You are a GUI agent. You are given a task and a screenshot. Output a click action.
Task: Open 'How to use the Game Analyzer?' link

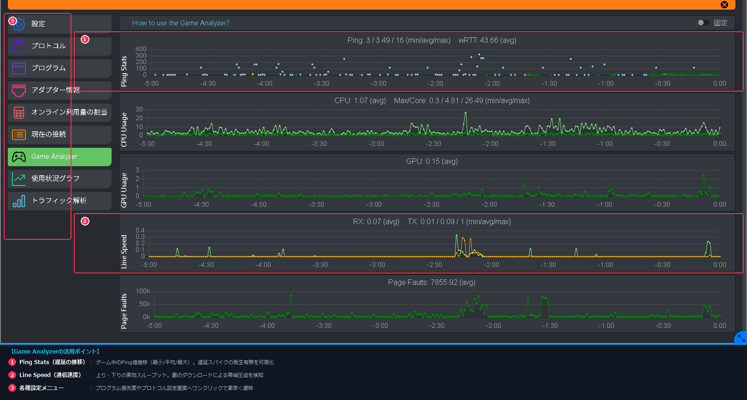[181, 23]
